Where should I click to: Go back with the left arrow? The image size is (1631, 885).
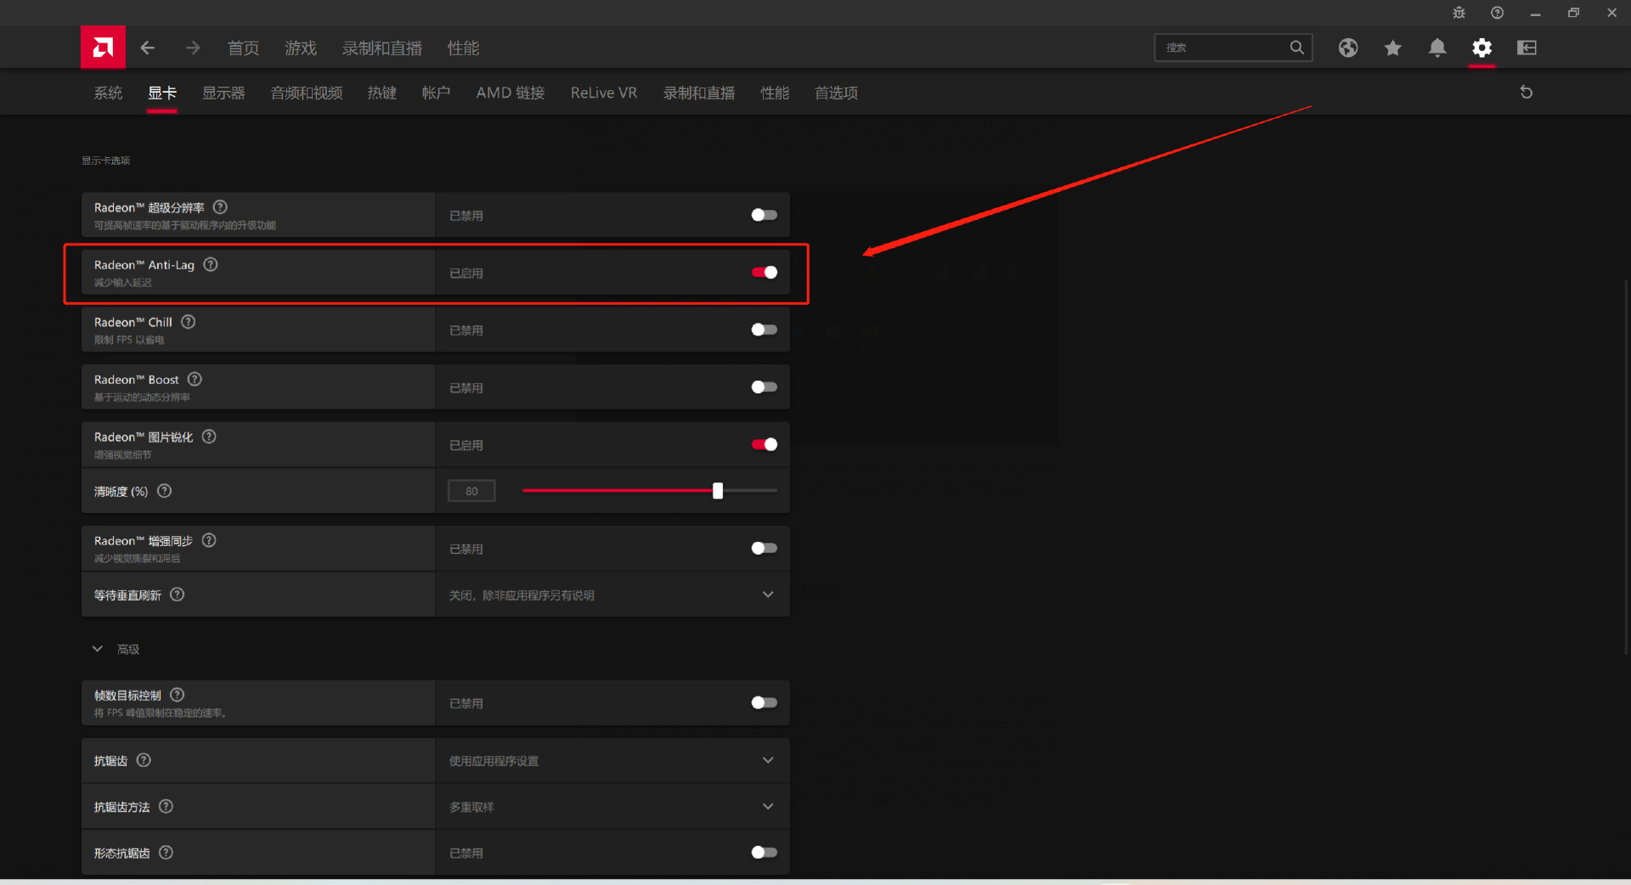tap(148, 48)
